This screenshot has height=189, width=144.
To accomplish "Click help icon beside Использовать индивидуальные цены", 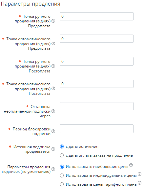I will 139,174.
